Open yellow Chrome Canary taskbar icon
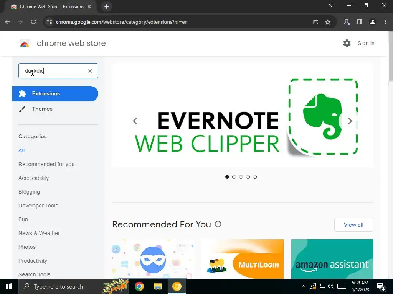The image size is (393, 294). (177, 286)
